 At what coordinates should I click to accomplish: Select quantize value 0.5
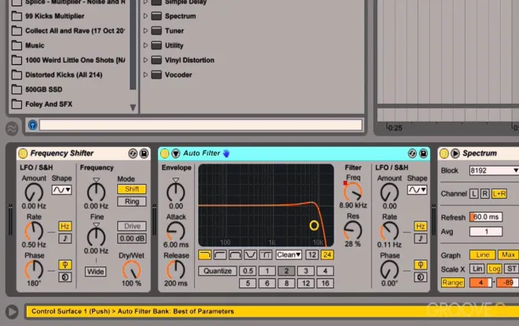click(248, 271)
